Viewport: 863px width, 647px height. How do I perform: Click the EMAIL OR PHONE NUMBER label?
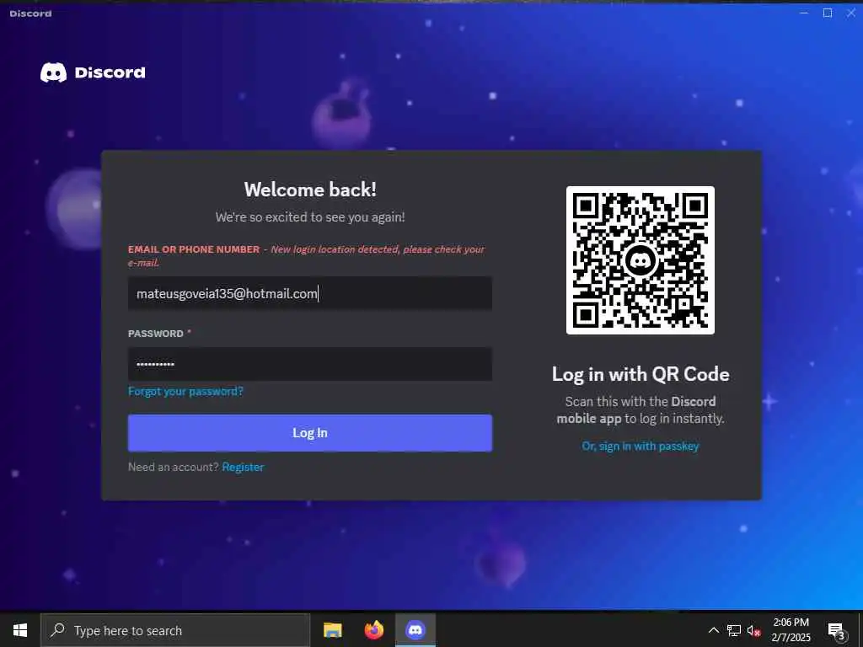coord(194,249)
